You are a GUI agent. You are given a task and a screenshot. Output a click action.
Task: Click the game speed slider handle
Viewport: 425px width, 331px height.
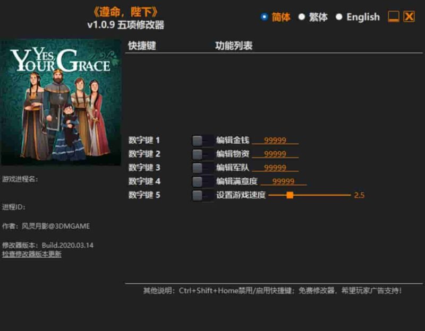pyautogui.click(x=290, y=195)
